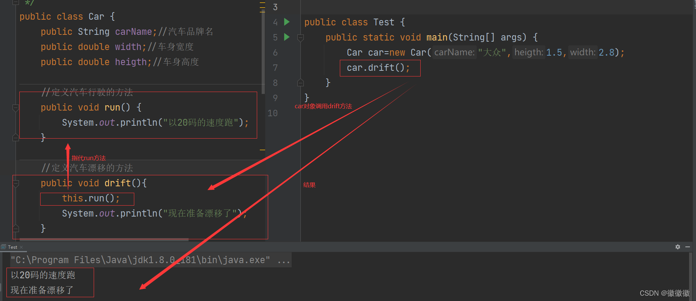Click the '//定义汽车漂移的方法' comment
This screenshot has width=696, height=301.
(x=87, y=168)
